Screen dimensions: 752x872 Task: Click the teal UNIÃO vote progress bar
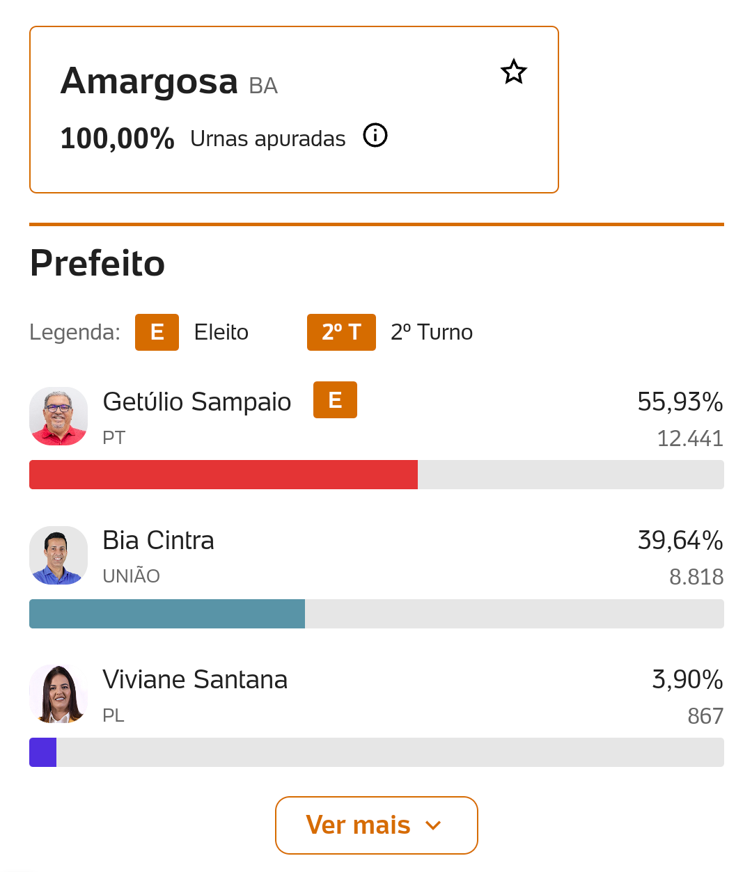[167, 614]
